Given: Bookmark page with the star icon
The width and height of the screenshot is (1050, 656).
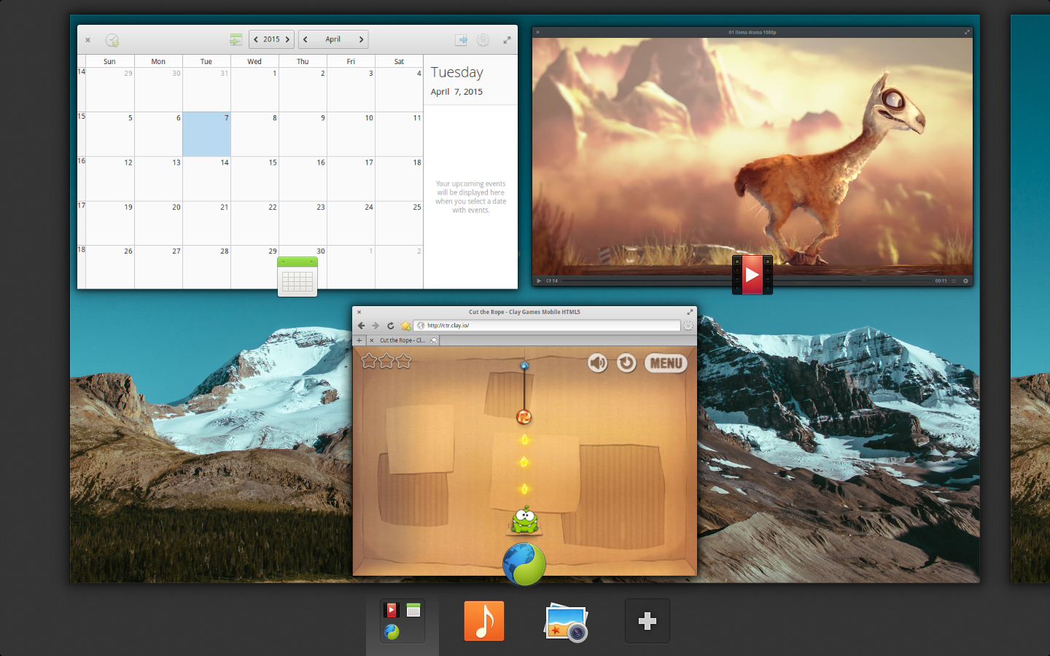Looking at the screenshot, I should tap(405, 326).
